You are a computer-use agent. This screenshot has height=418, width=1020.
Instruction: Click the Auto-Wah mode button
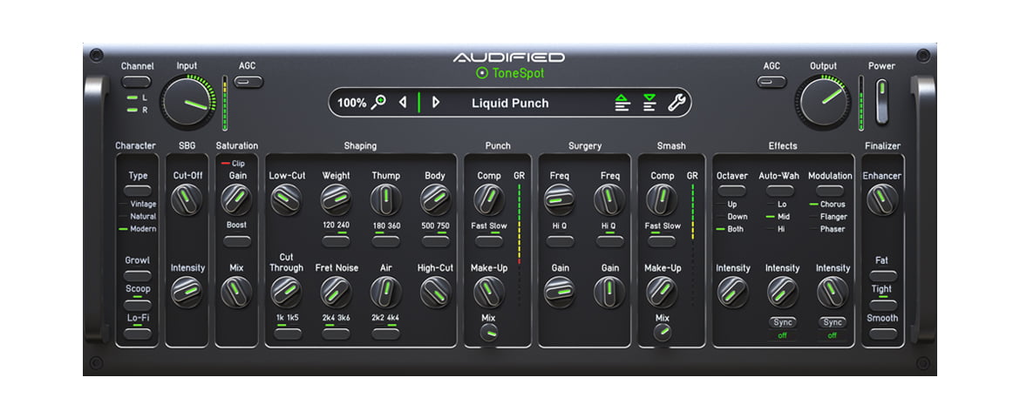[x=779, y=191]
